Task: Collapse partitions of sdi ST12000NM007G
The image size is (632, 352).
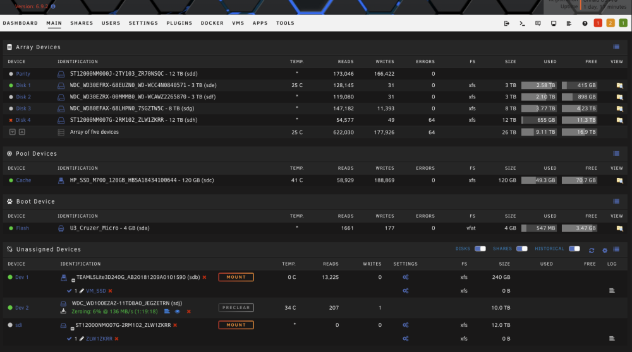Action: tap(73, 328)
